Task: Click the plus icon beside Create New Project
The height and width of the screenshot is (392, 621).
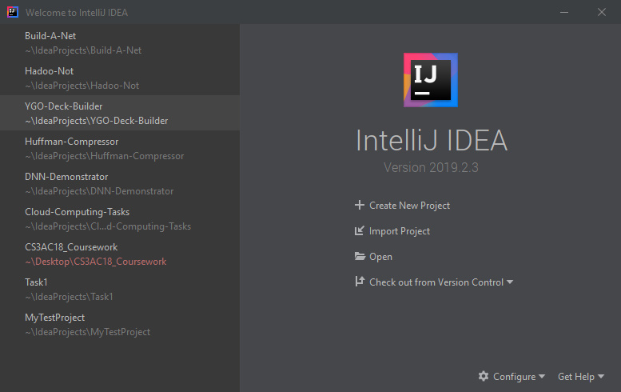Action: click(x=360, y=206)
